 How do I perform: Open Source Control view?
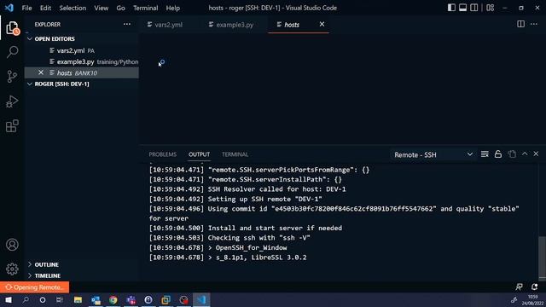tap(12, 77)
